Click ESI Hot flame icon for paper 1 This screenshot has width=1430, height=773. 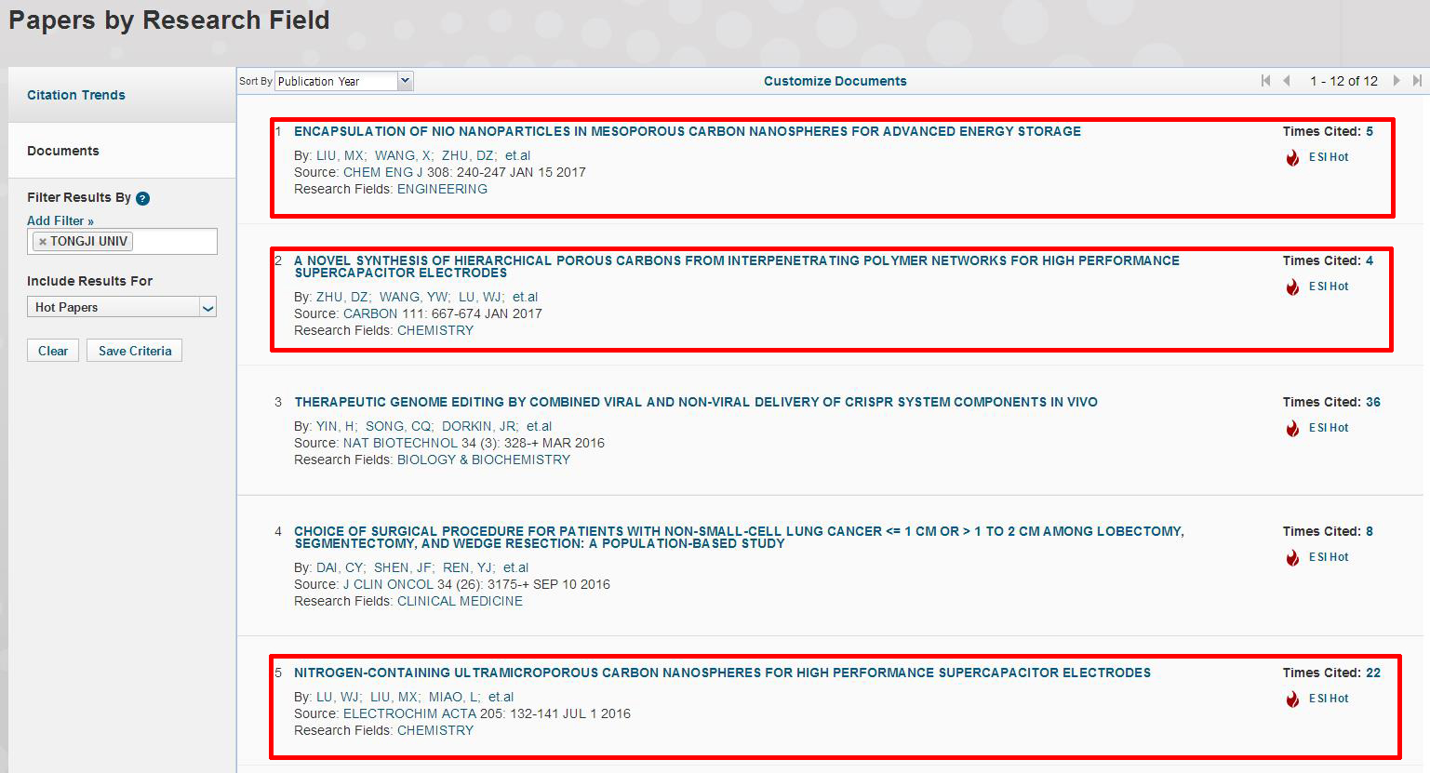1292,158
